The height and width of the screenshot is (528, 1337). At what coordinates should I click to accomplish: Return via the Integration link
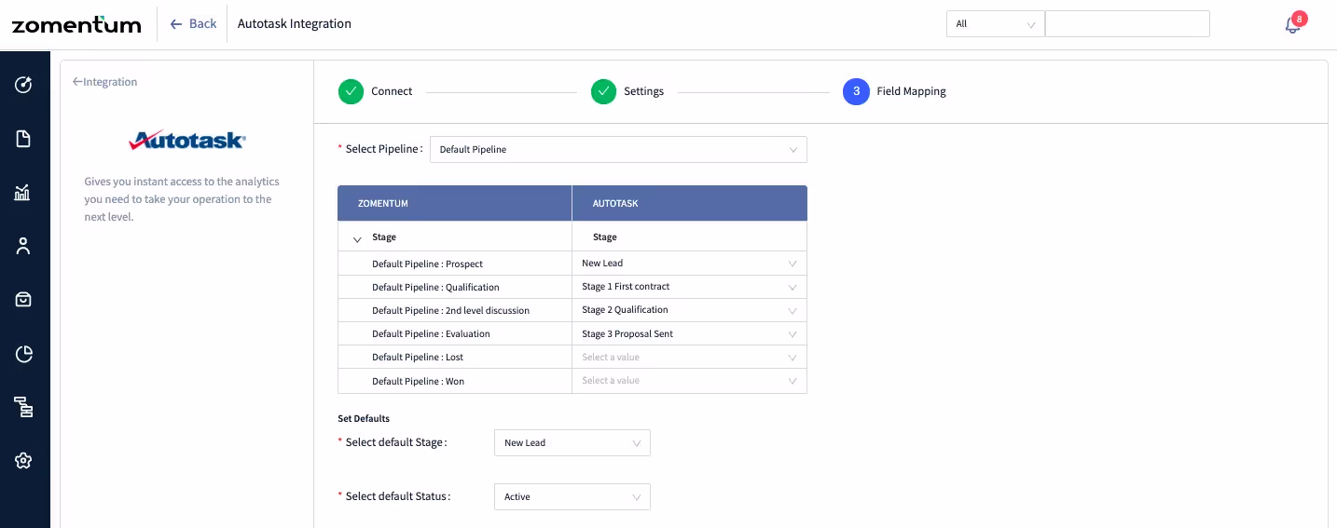click(x=105, y=82)
